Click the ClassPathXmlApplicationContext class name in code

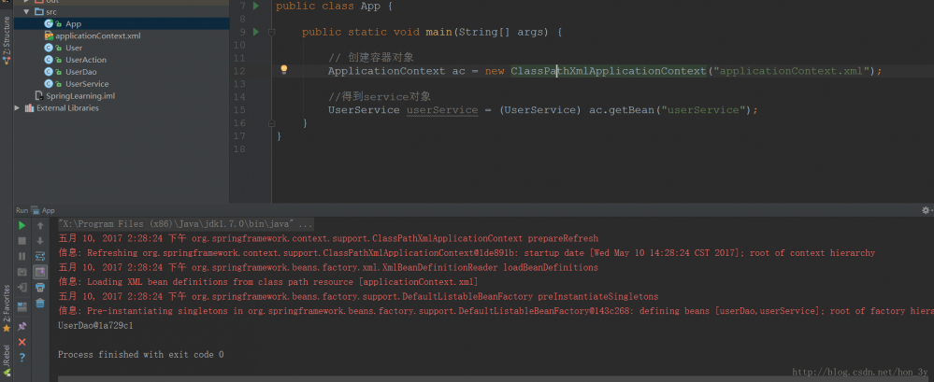pos(608,71)
